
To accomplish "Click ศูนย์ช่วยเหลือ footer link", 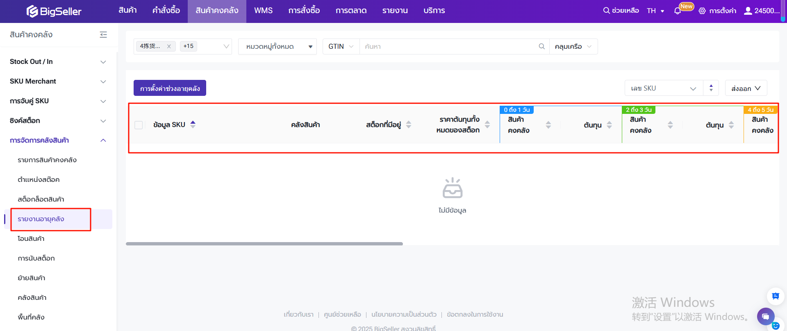I will (342, 315).
